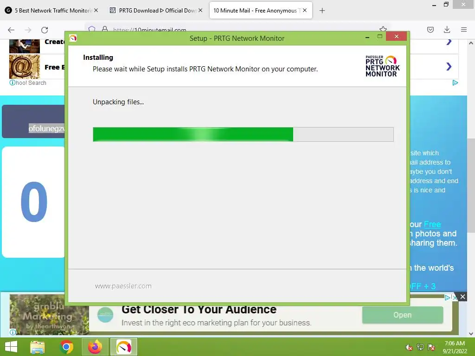Image resolution: width=475 pixels, height=356 pixels.
Task: Switch to Firefox in the taskbar
Action: click(95, 347)
